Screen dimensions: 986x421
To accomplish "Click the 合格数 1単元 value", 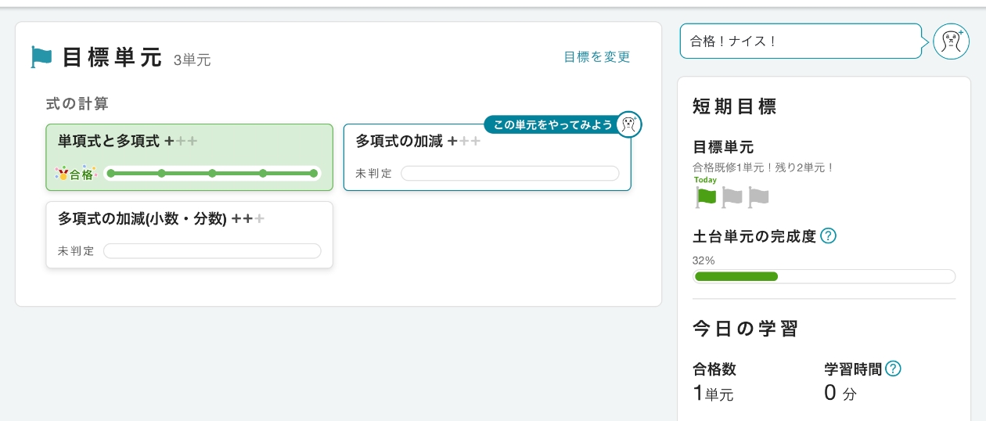I will 713,393.
